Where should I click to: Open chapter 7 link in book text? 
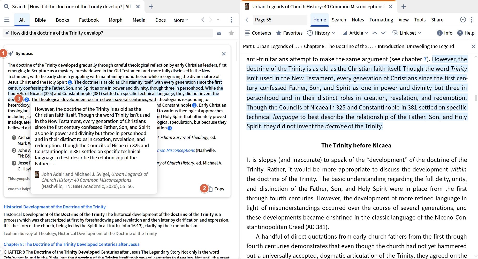[x=425, y=59]
